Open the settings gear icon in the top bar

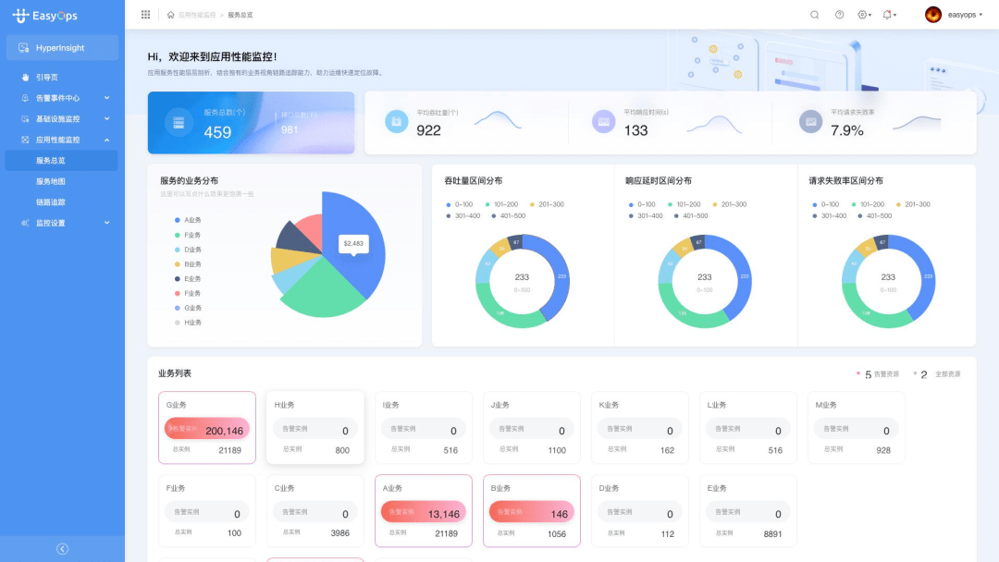(863, 14)
